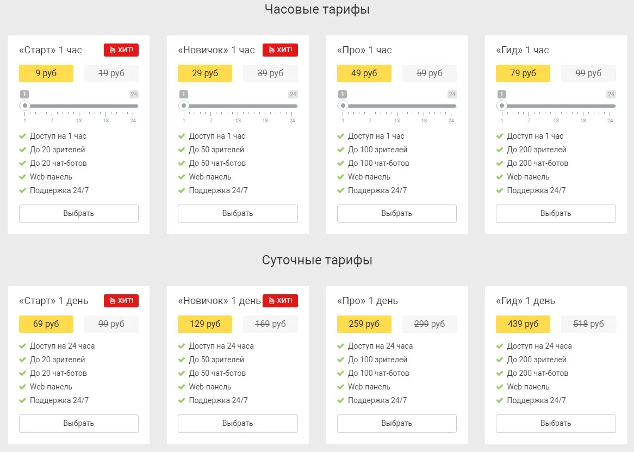Click the ХИТ badge on «Новичок» 1 час
634x452 pixels.
pyautogui.click(x=280, y=49)
